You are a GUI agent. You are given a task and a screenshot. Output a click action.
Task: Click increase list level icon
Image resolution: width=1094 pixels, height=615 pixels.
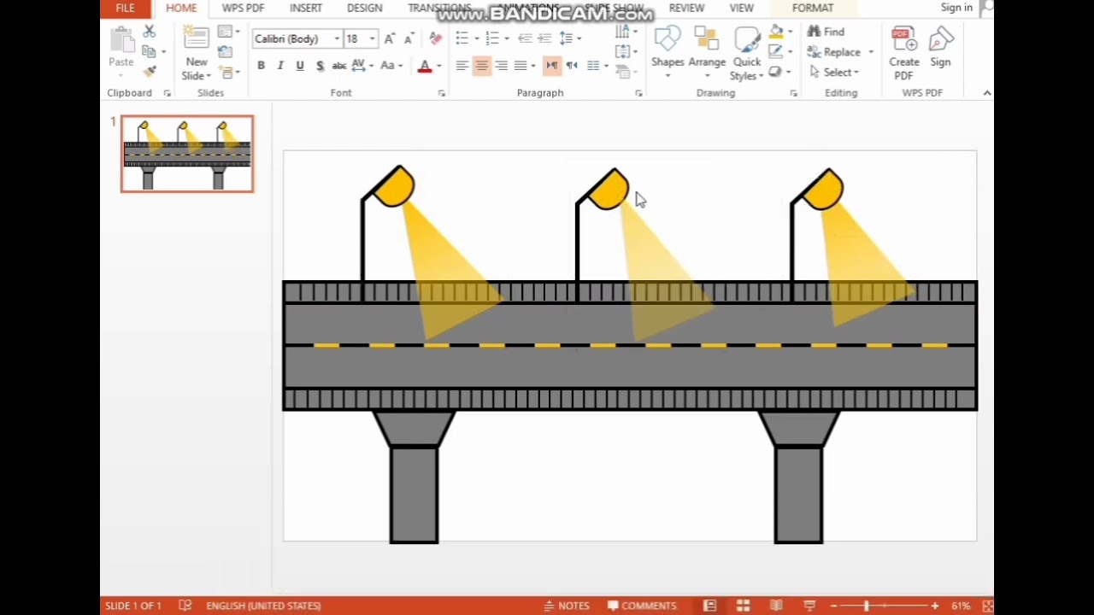[x=544, y=38]
